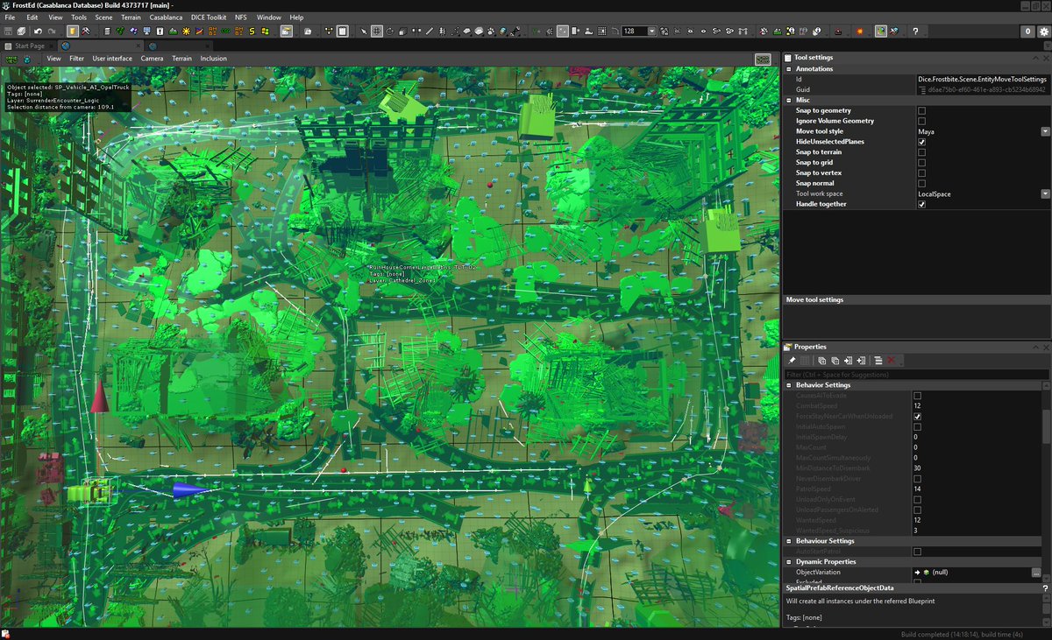Uncheck the HideUnselectedPlanes checkbox
This screenshot has width=1052, height=640.
pos(921,142)
